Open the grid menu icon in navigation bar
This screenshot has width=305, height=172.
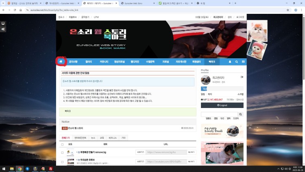[x=243, y=62]
